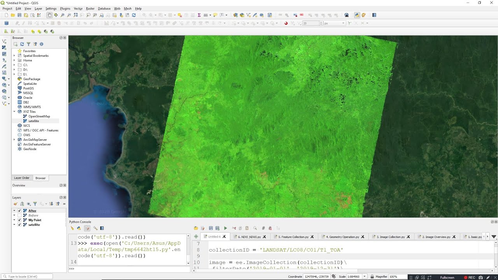Toggle comment hash icon in editor toolbar

[263, 228]
